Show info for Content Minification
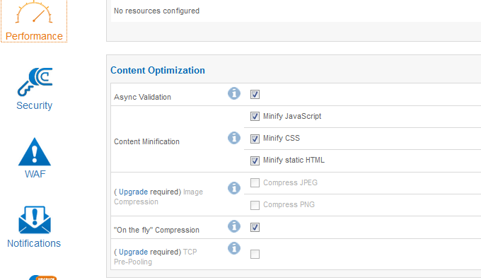Screen dimensions: 481x280 (234, 138)
